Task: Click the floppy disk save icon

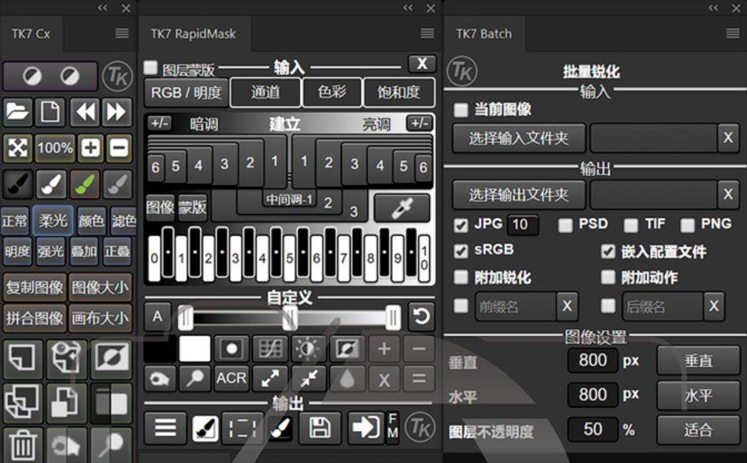Action: click(x=320, y=427)
